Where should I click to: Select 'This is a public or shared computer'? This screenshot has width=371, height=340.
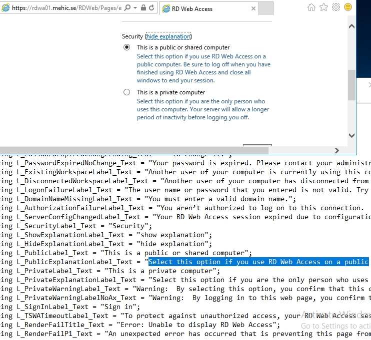(x=126, y=47)
